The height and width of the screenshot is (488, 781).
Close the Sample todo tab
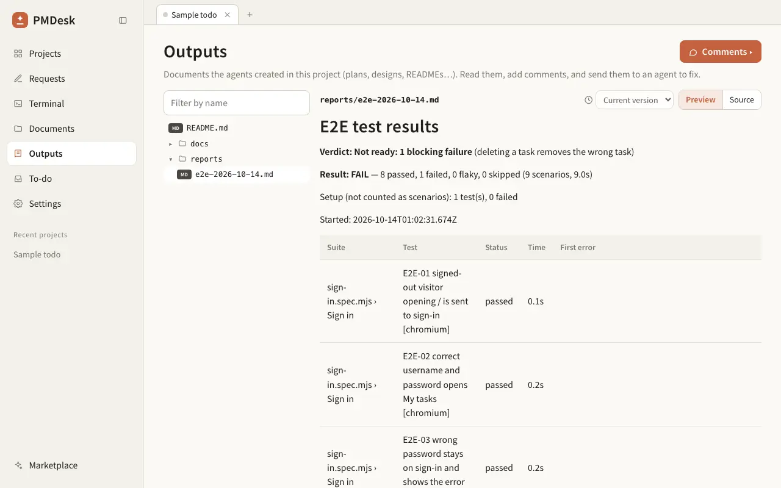(x=228, y=15)
